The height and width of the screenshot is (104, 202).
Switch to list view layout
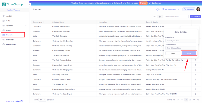(155, 17)
